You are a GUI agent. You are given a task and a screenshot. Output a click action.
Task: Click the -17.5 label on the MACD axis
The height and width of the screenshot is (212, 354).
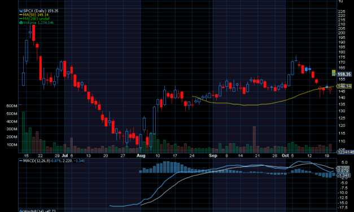tap(343, 207)
